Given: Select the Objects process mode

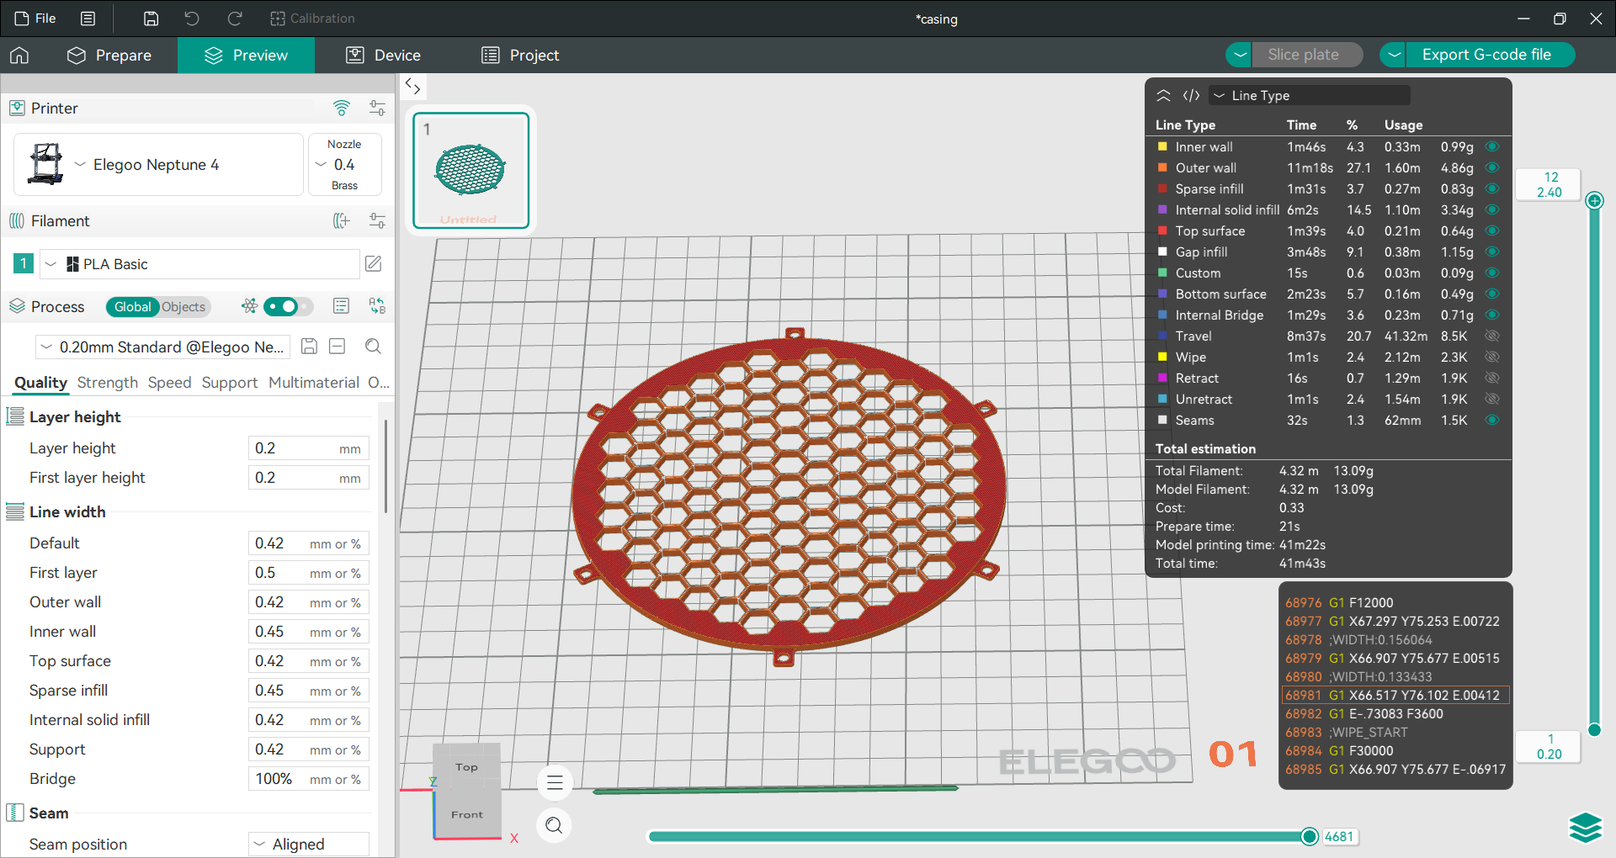Looking at the screenshot, I should [183, 307].
